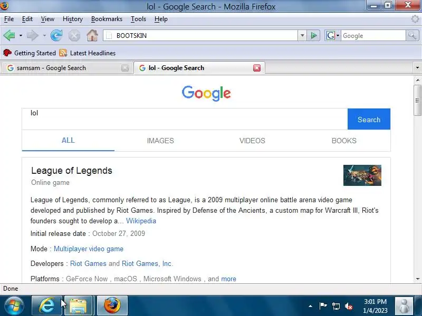Viewport: 422px width, 316px height.
Task: Click the user icon at taskbar end
Action: coord(404,305)
